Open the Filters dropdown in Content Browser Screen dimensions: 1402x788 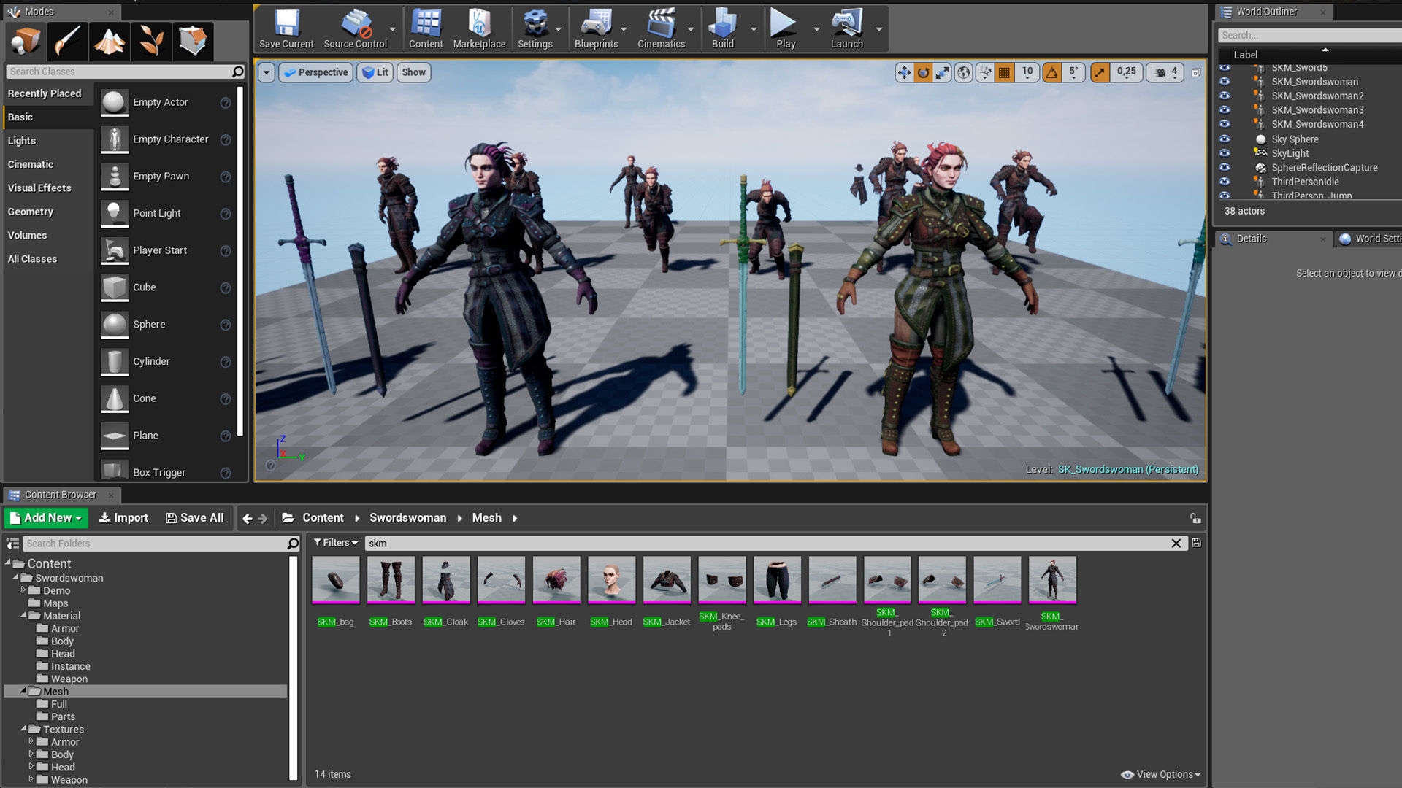(x=335, y=543)
